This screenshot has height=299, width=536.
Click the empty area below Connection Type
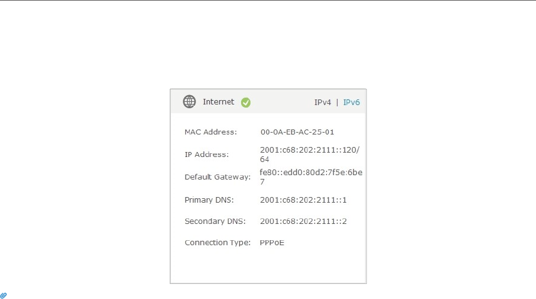268,266
